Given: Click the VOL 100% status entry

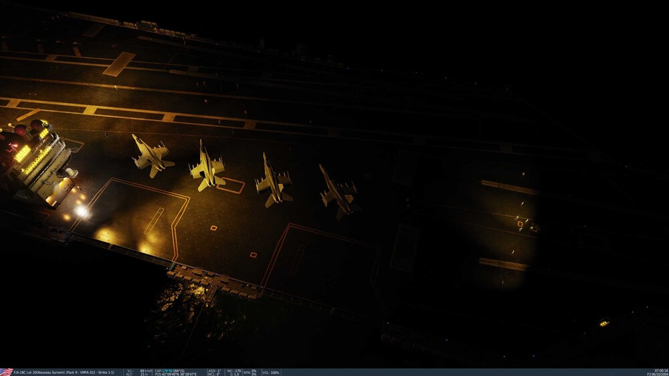Looking at the screenshot, I should tap(271, 373).
